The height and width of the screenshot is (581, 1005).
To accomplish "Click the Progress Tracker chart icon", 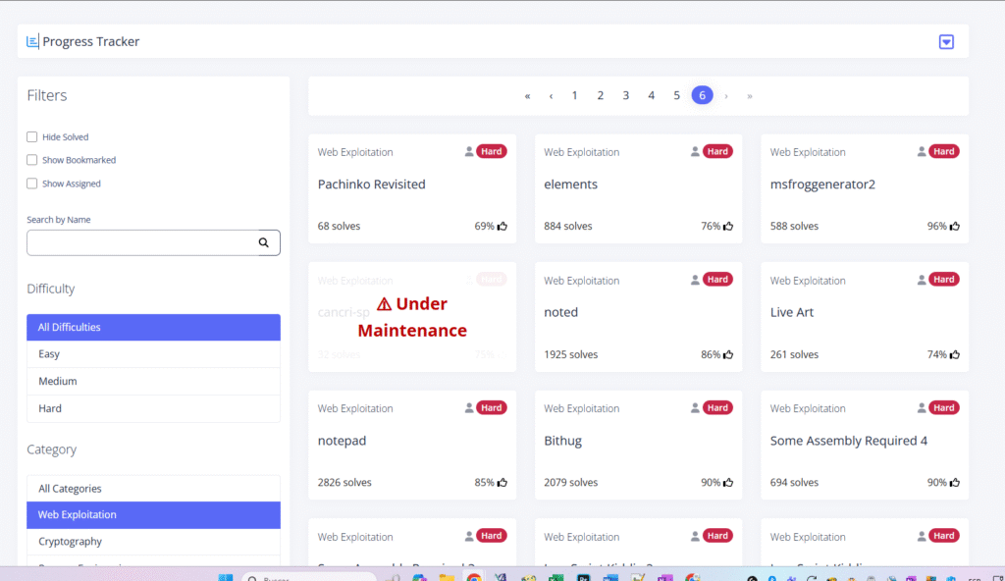I will tap(32, 41).
